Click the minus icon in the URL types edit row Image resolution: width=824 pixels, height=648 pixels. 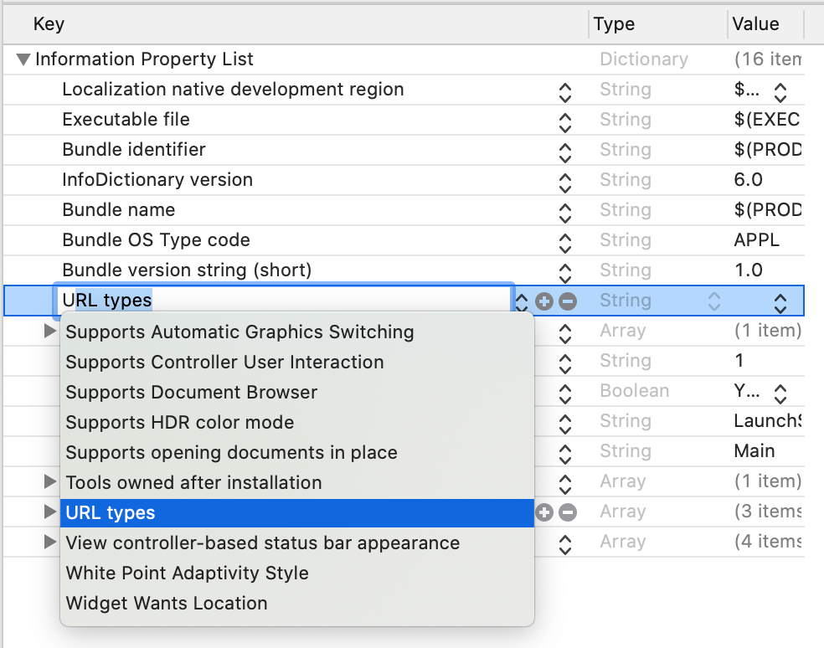568,301
